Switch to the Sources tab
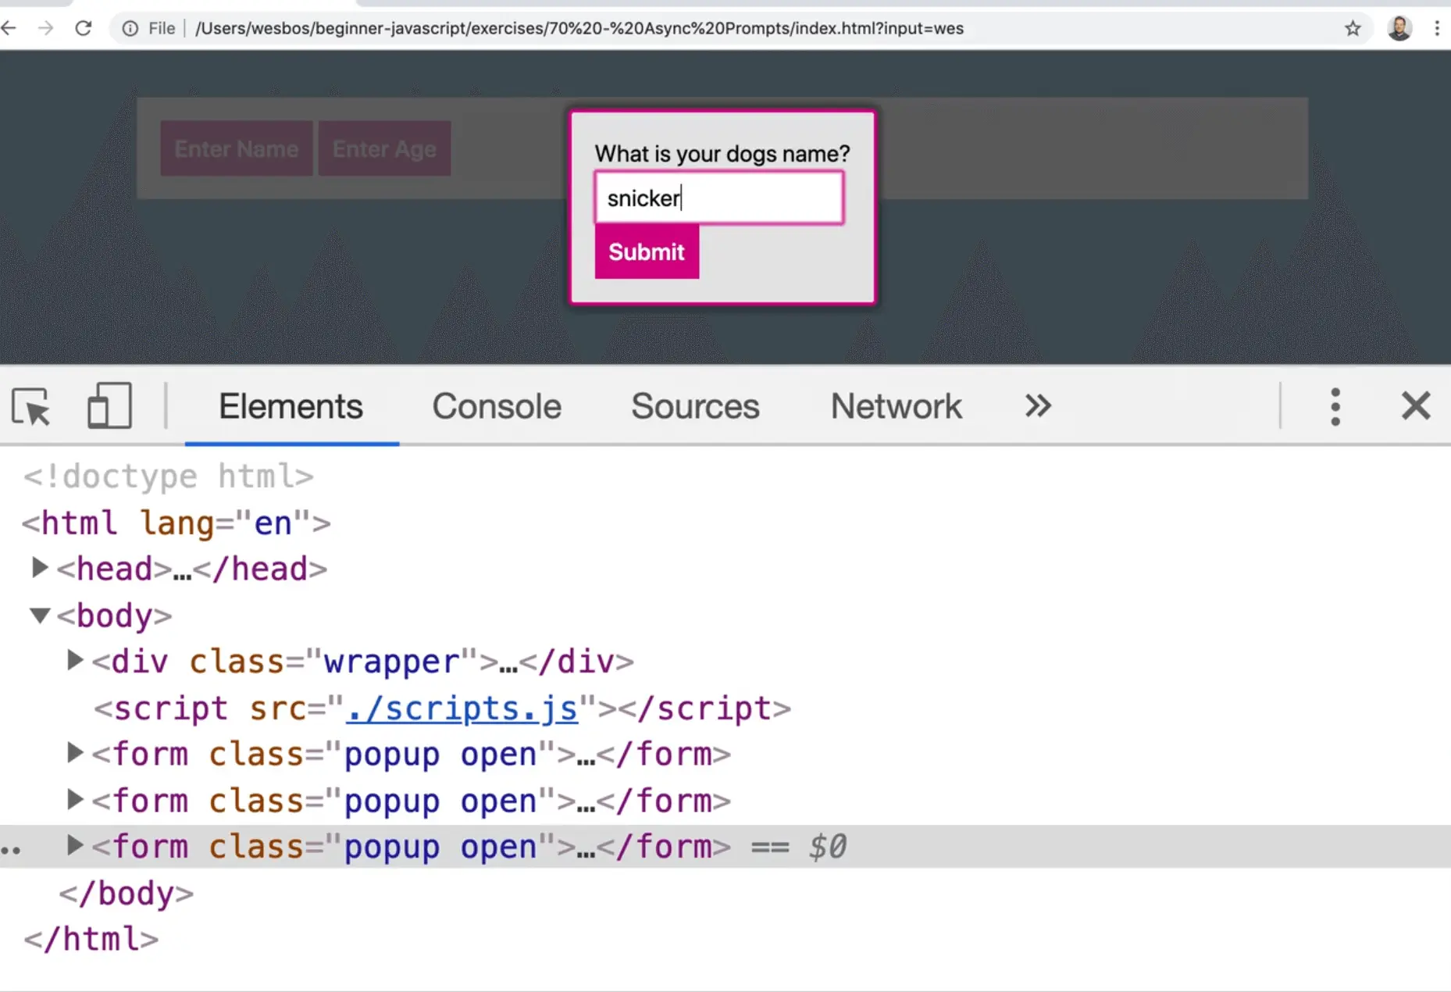This screenshot has height=992, width=1451. tap(695, 406)
